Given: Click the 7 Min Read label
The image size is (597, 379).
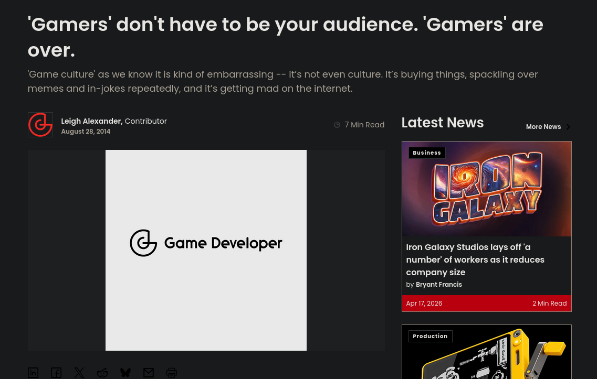Looking at the screenshot, I should tap(364, 125).
